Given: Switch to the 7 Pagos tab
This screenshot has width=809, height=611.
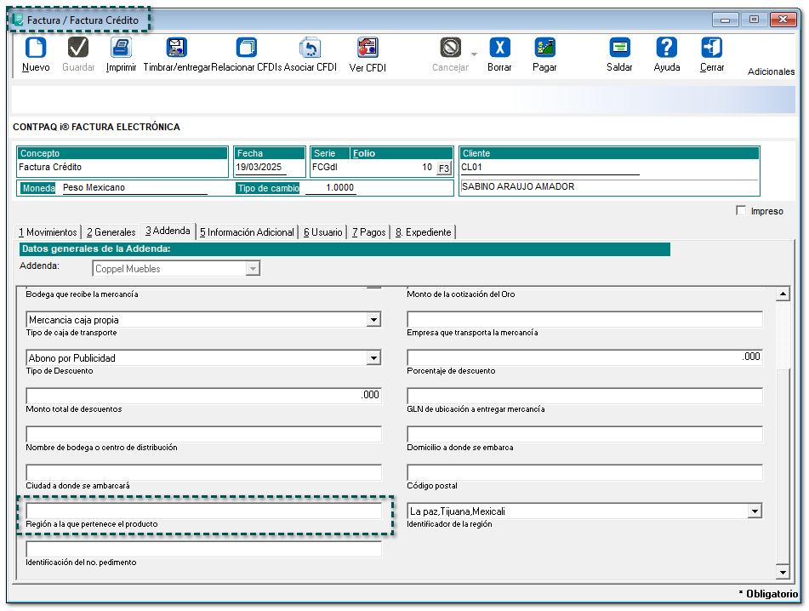Looking at the screenshot, I should 369,231.
